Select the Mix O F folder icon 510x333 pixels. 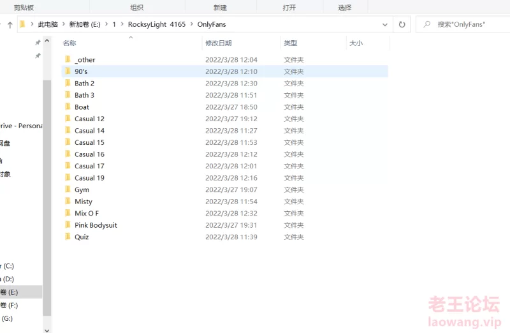pos(68,213)
